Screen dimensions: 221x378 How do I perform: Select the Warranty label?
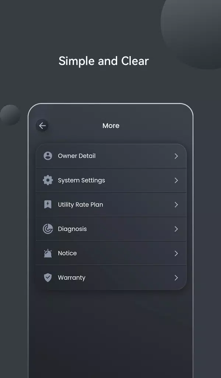tap(72, 278)
